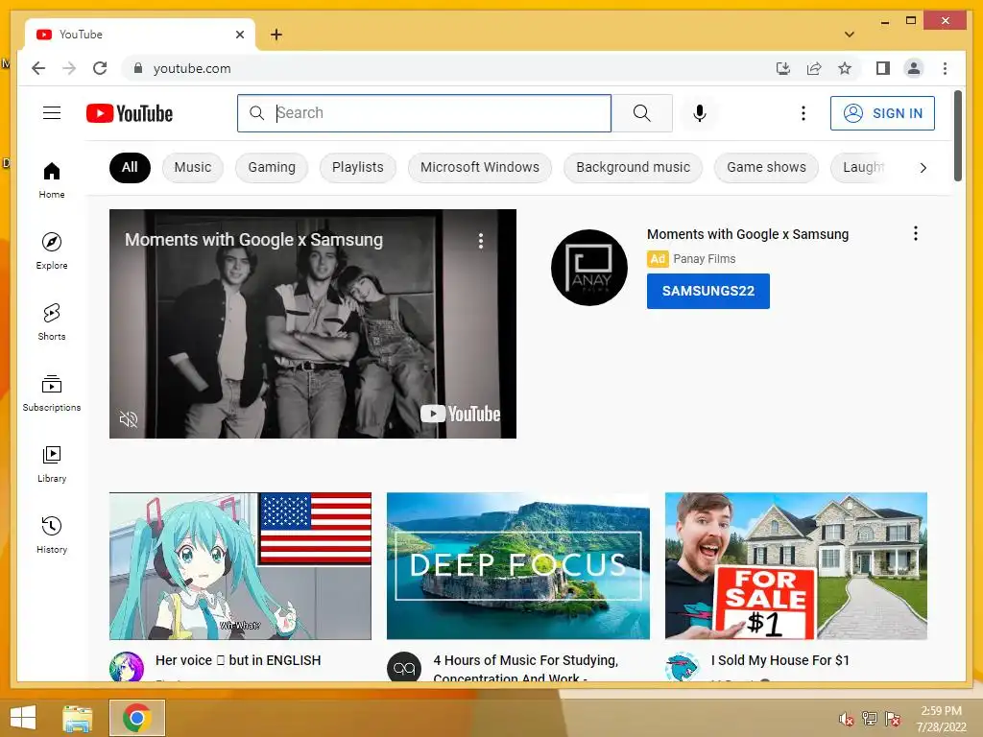Share this page icon in address bar
The height and width of the screenshot is (737, 983).
(x=814, y=68)
